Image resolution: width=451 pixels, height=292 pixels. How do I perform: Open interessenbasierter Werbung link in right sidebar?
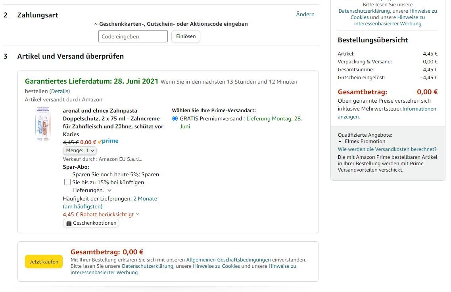[x=388, y=23]
